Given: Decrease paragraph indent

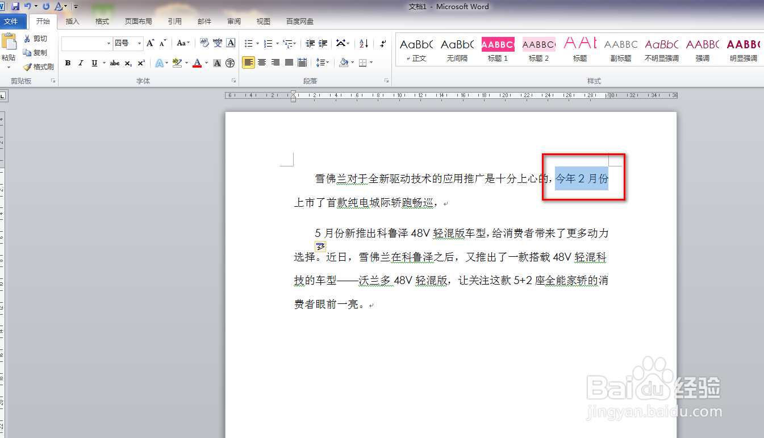Looking at the screenshot, I should click(310, 43).
